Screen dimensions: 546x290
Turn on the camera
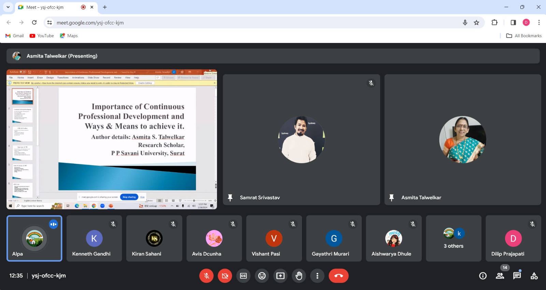[x=225, y=276]
